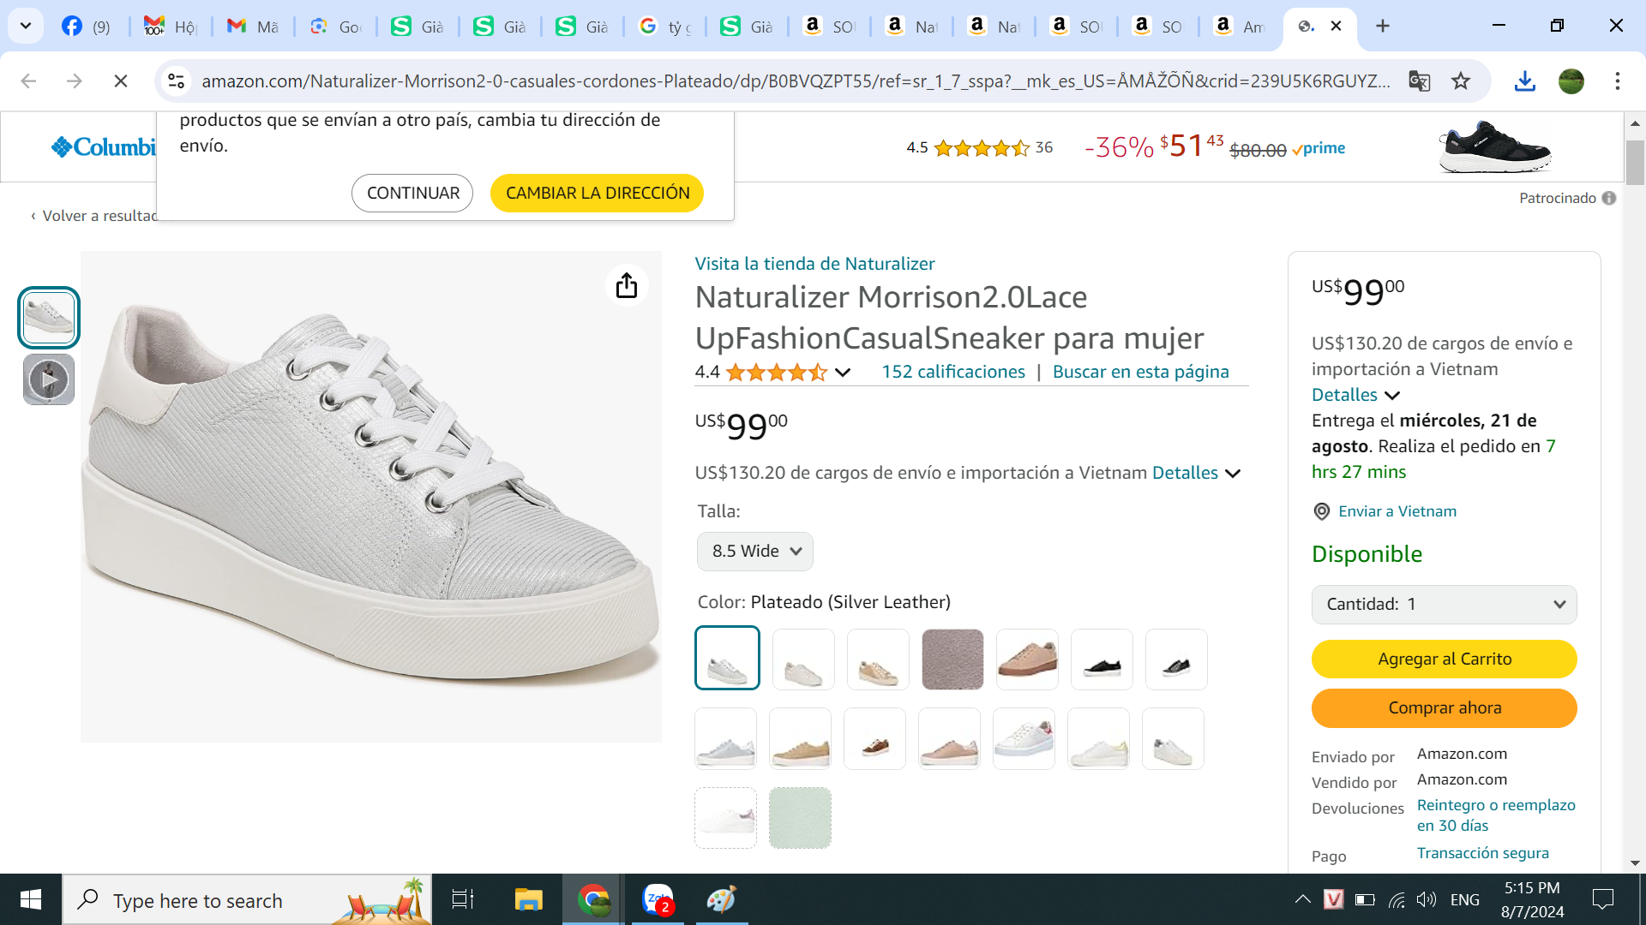This screenshot has height=925, width=1646.
Task: Open File Explorer from the taskbar
Action: click(x=528, y=899)
